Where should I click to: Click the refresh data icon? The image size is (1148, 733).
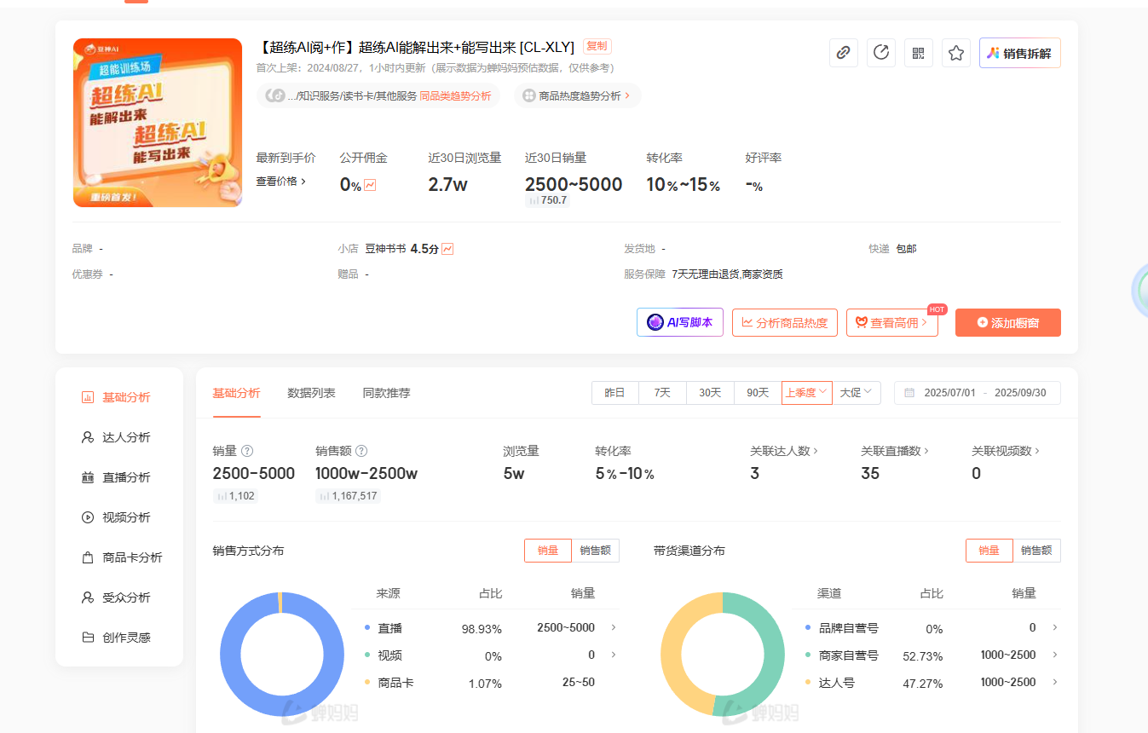[881, 53]
